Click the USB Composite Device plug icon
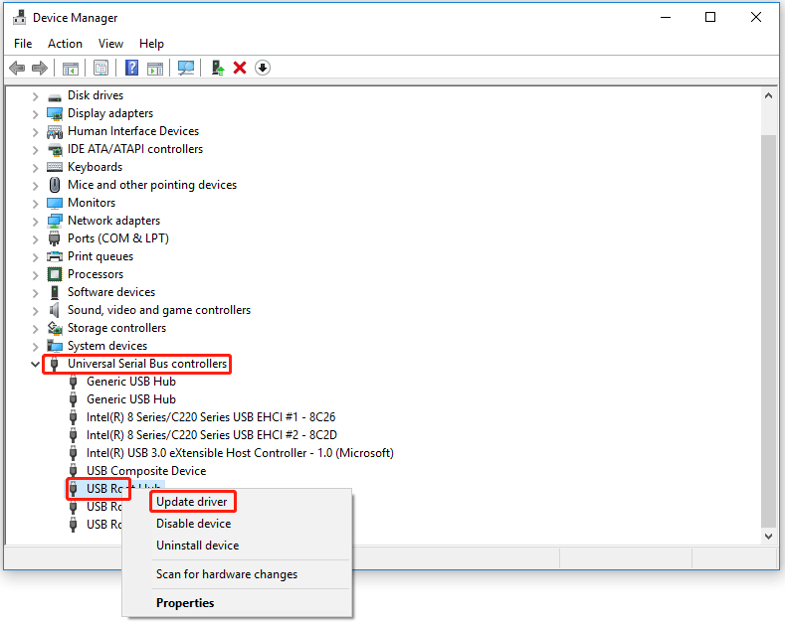Screen dimensions: 785x625 coord(73,471)
